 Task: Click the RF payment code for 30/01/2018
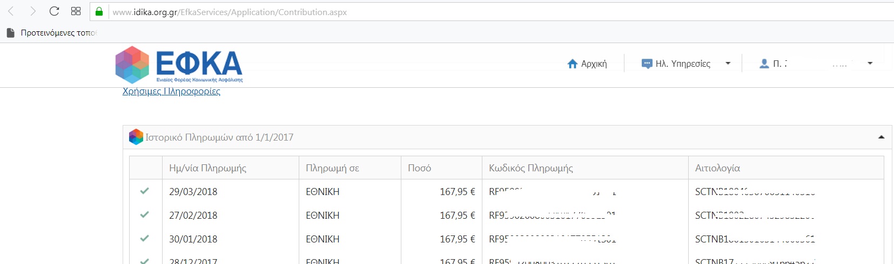(553, 239)
